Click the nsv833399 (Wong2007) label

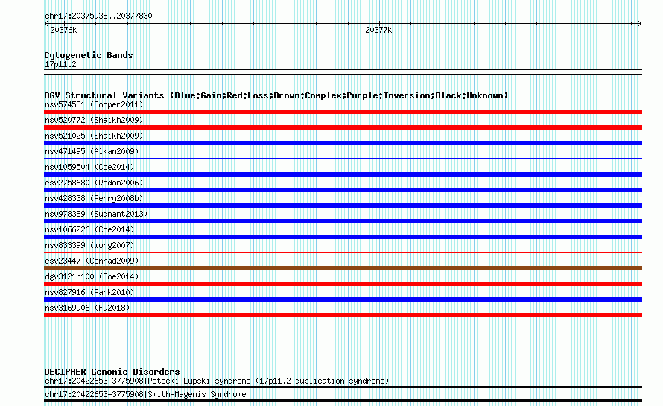[89, 245]
